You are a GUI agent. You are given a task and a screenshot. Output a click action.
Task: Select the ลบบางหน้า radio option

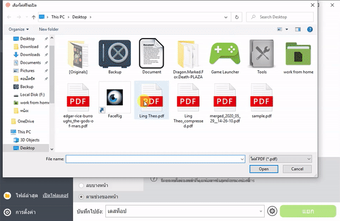click(81, 185)
